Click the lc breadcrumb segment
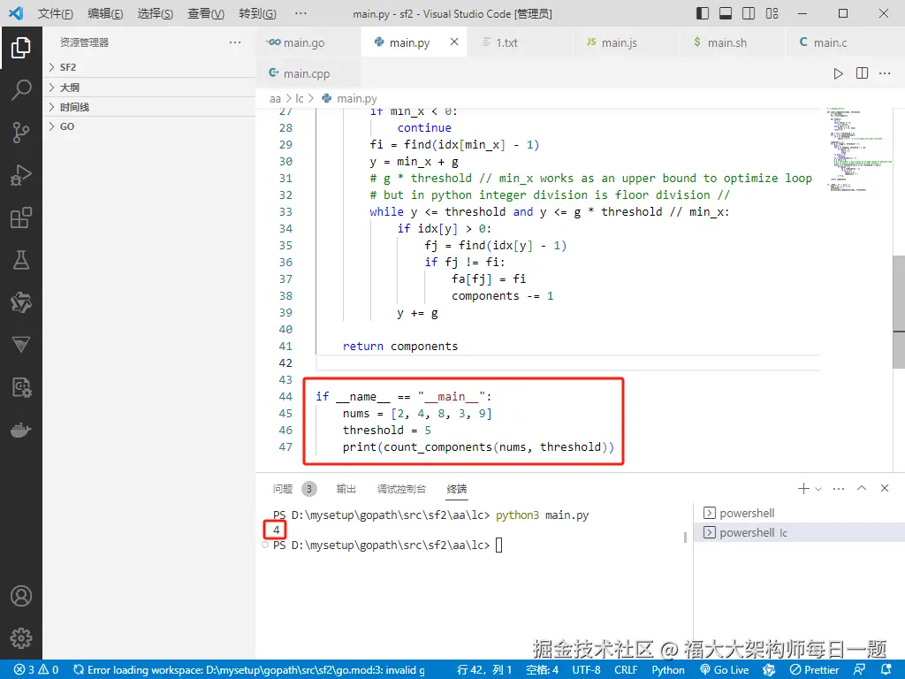Screen dimensions: 905x679 pyautogui.click(x=299, y=99)
